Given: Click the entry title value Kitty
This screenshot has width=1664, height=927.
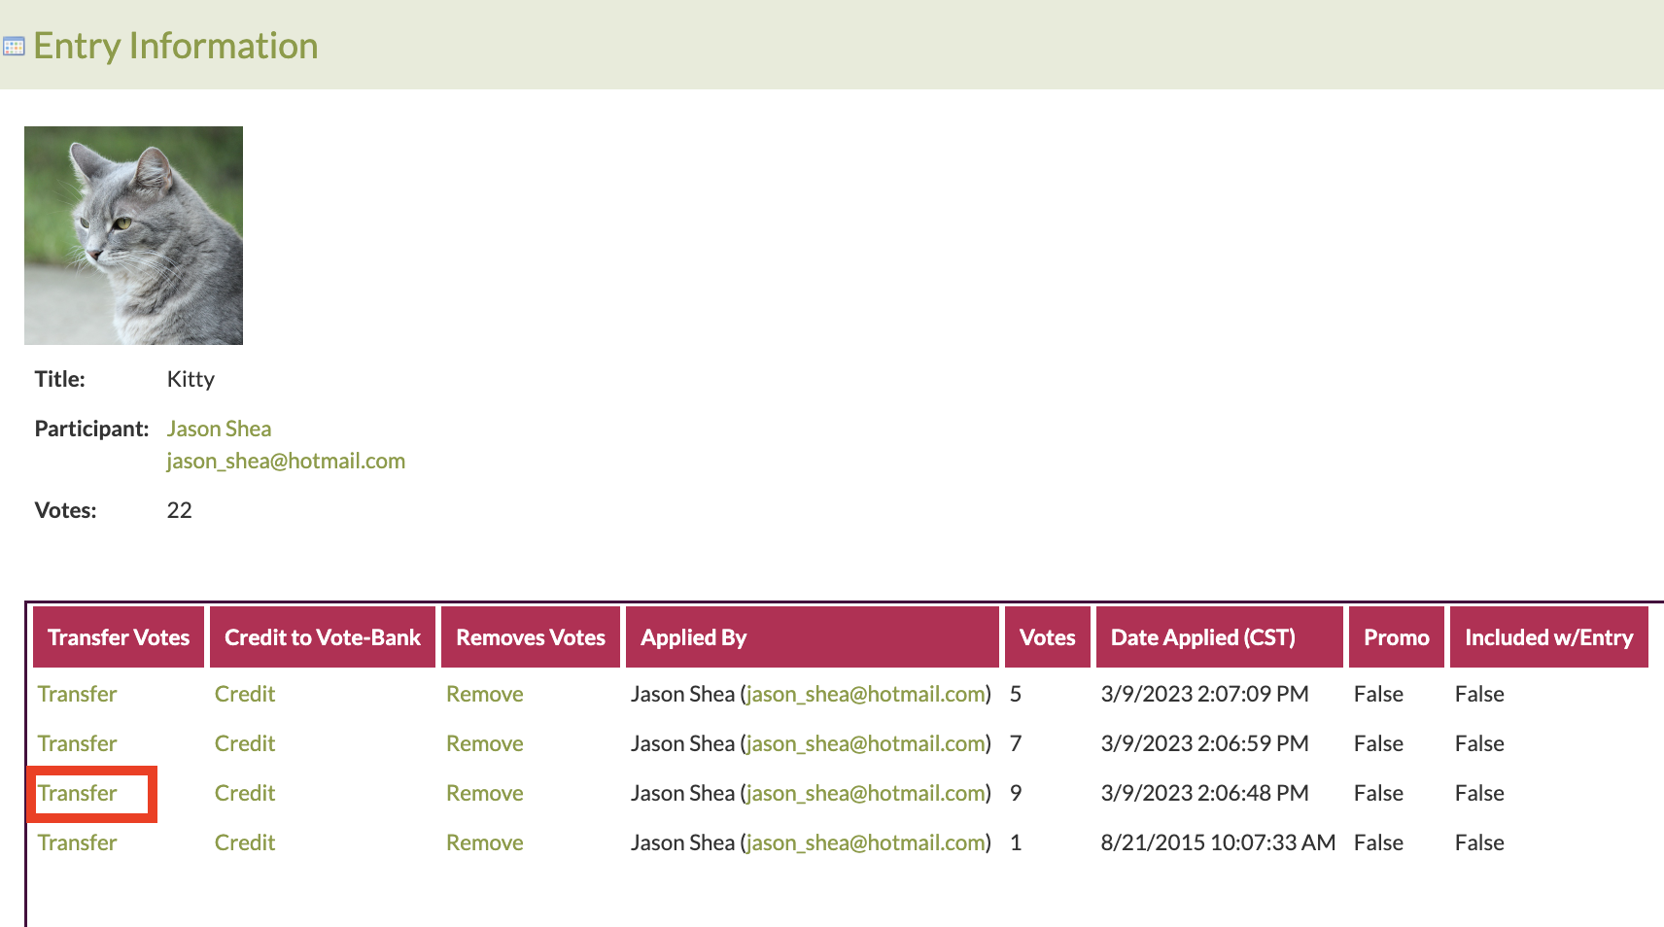Looking at the screenshot, I should point(191,379).
